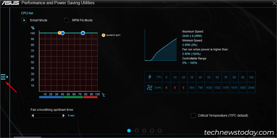277x138 pixels.
Task: Click the lightning bolt power percent icon
Action: point(150,77)
